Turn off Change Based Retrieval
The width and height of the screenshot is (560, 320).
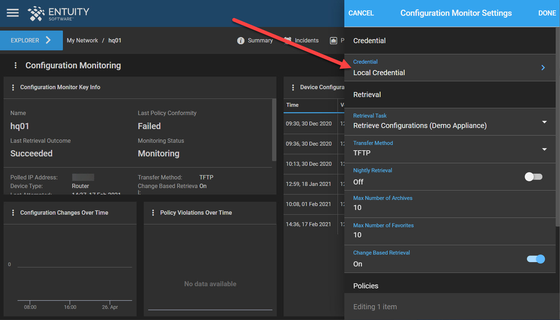pyautogui.click(x=536, y=259)
